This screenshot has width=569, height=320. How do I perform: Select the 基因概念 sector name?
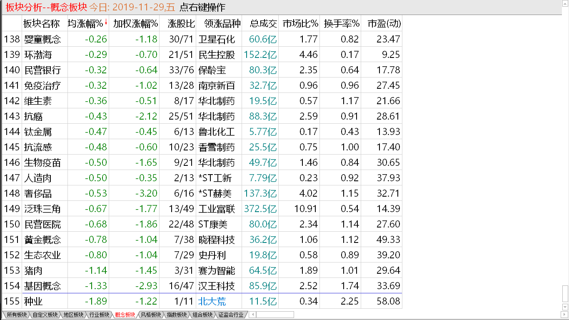coord(42,286)
